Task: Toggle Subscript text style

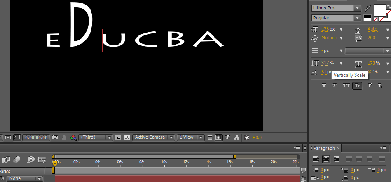Action: pos(380,86)
